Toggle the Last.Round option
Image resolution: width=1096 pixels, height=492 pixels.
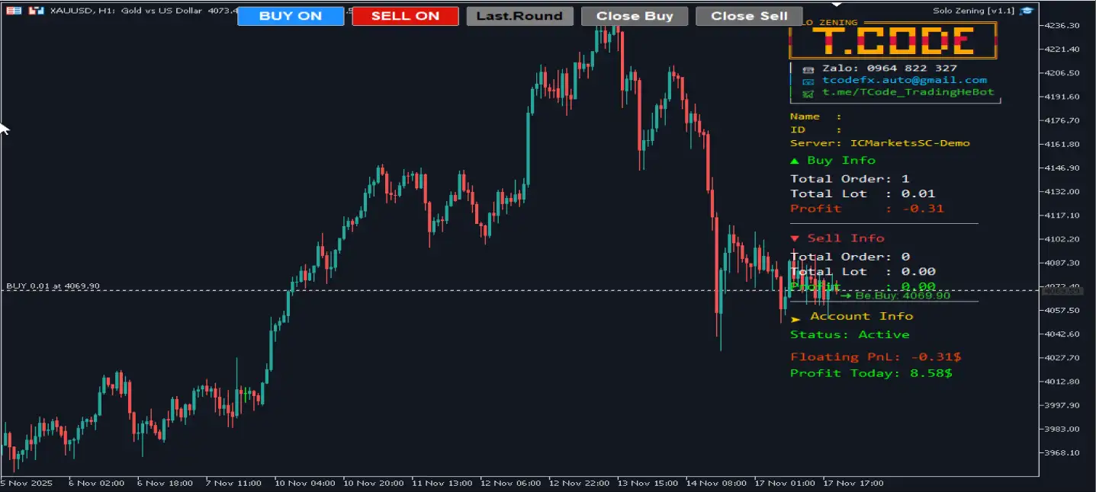pyautogui.click(x=519, y=16)
